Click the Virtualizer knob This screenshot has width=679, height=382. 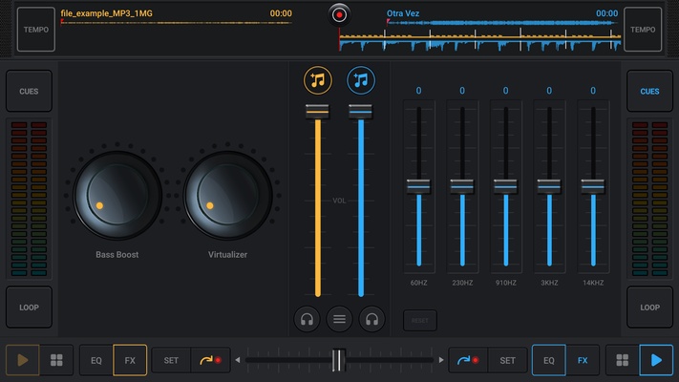tap(228, 196)
